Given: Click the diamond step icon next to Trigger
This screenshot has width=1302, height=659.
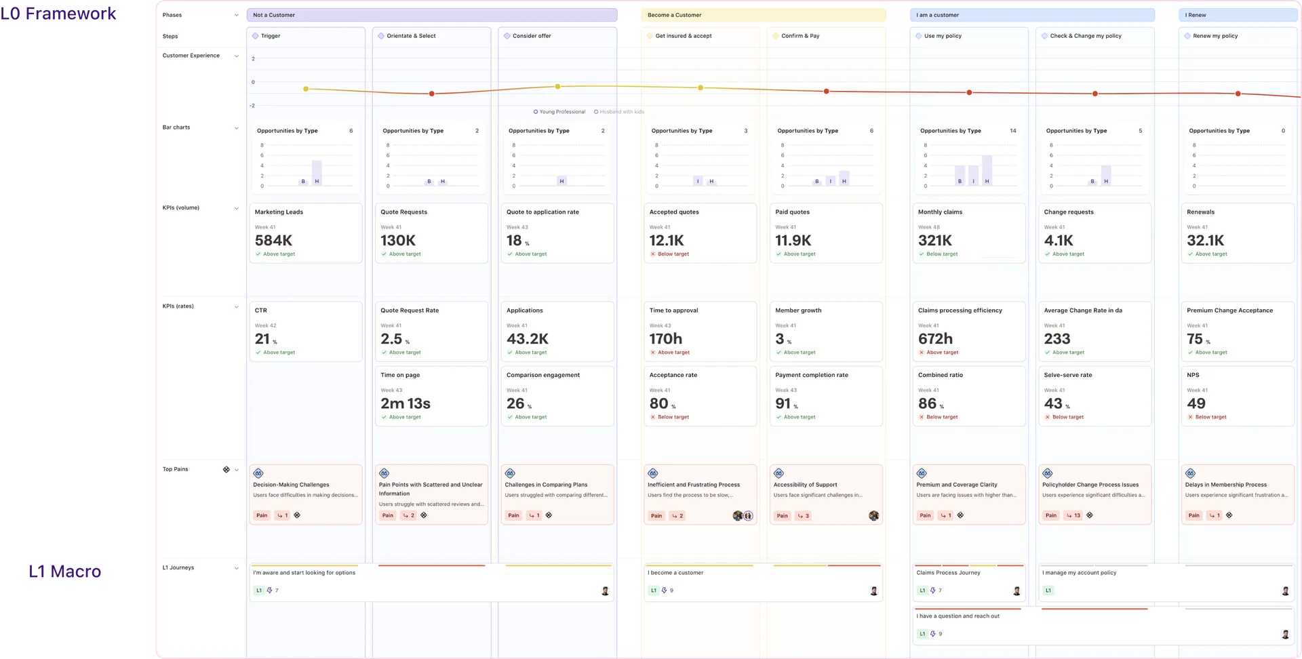Looking at the screenshot, I should pos(255,36).
